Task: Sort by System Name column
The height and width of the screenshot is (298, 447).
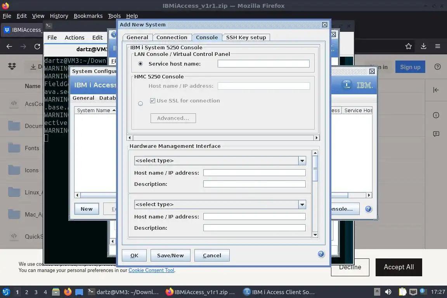Action: (95, 110)
